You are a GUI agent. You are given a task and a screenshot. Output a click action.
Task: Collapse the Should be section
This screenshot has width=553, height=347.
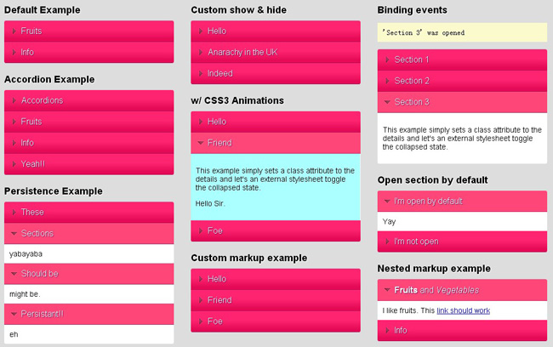40,274
